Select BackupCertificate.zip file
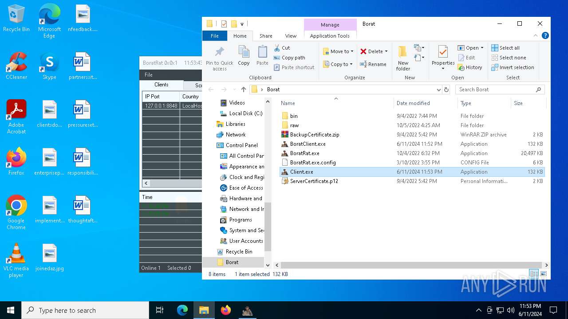Screen dimensions: 568x319 tap(315, 135)
